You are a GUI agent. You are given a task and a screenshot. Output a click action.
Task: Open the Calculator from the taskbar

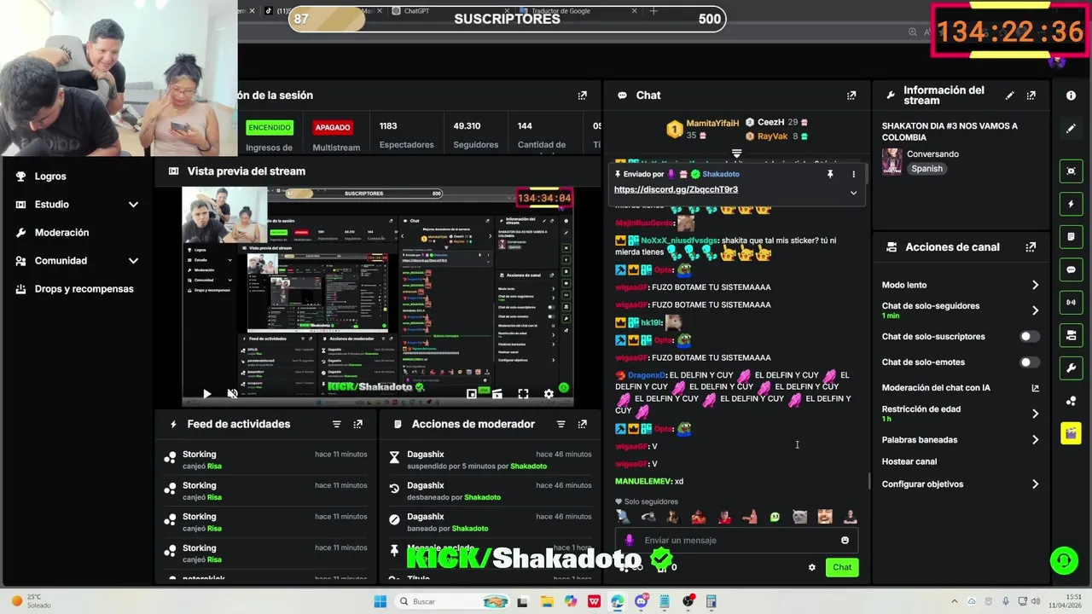[711, 601]
